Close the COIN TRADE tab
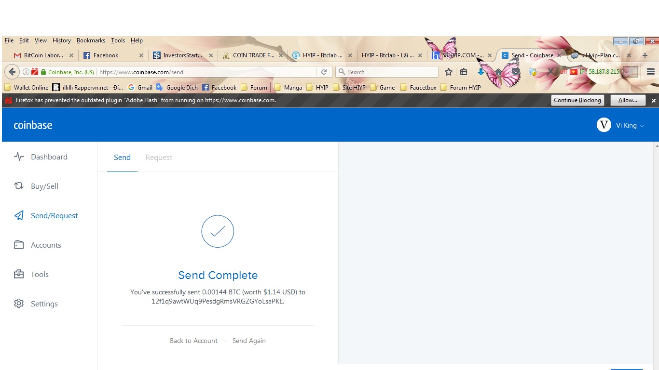The image size is (659, 370). (281, 55)
